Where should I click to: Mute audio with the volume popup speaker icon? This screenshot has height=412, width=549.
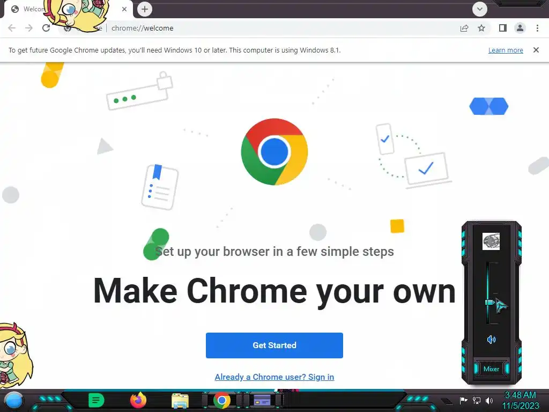click(x=491, y=340)
